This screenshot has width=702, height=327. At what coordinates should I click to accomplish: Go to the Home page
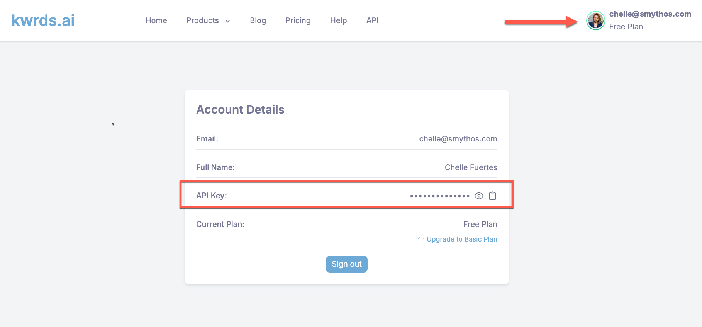[156, 20]
